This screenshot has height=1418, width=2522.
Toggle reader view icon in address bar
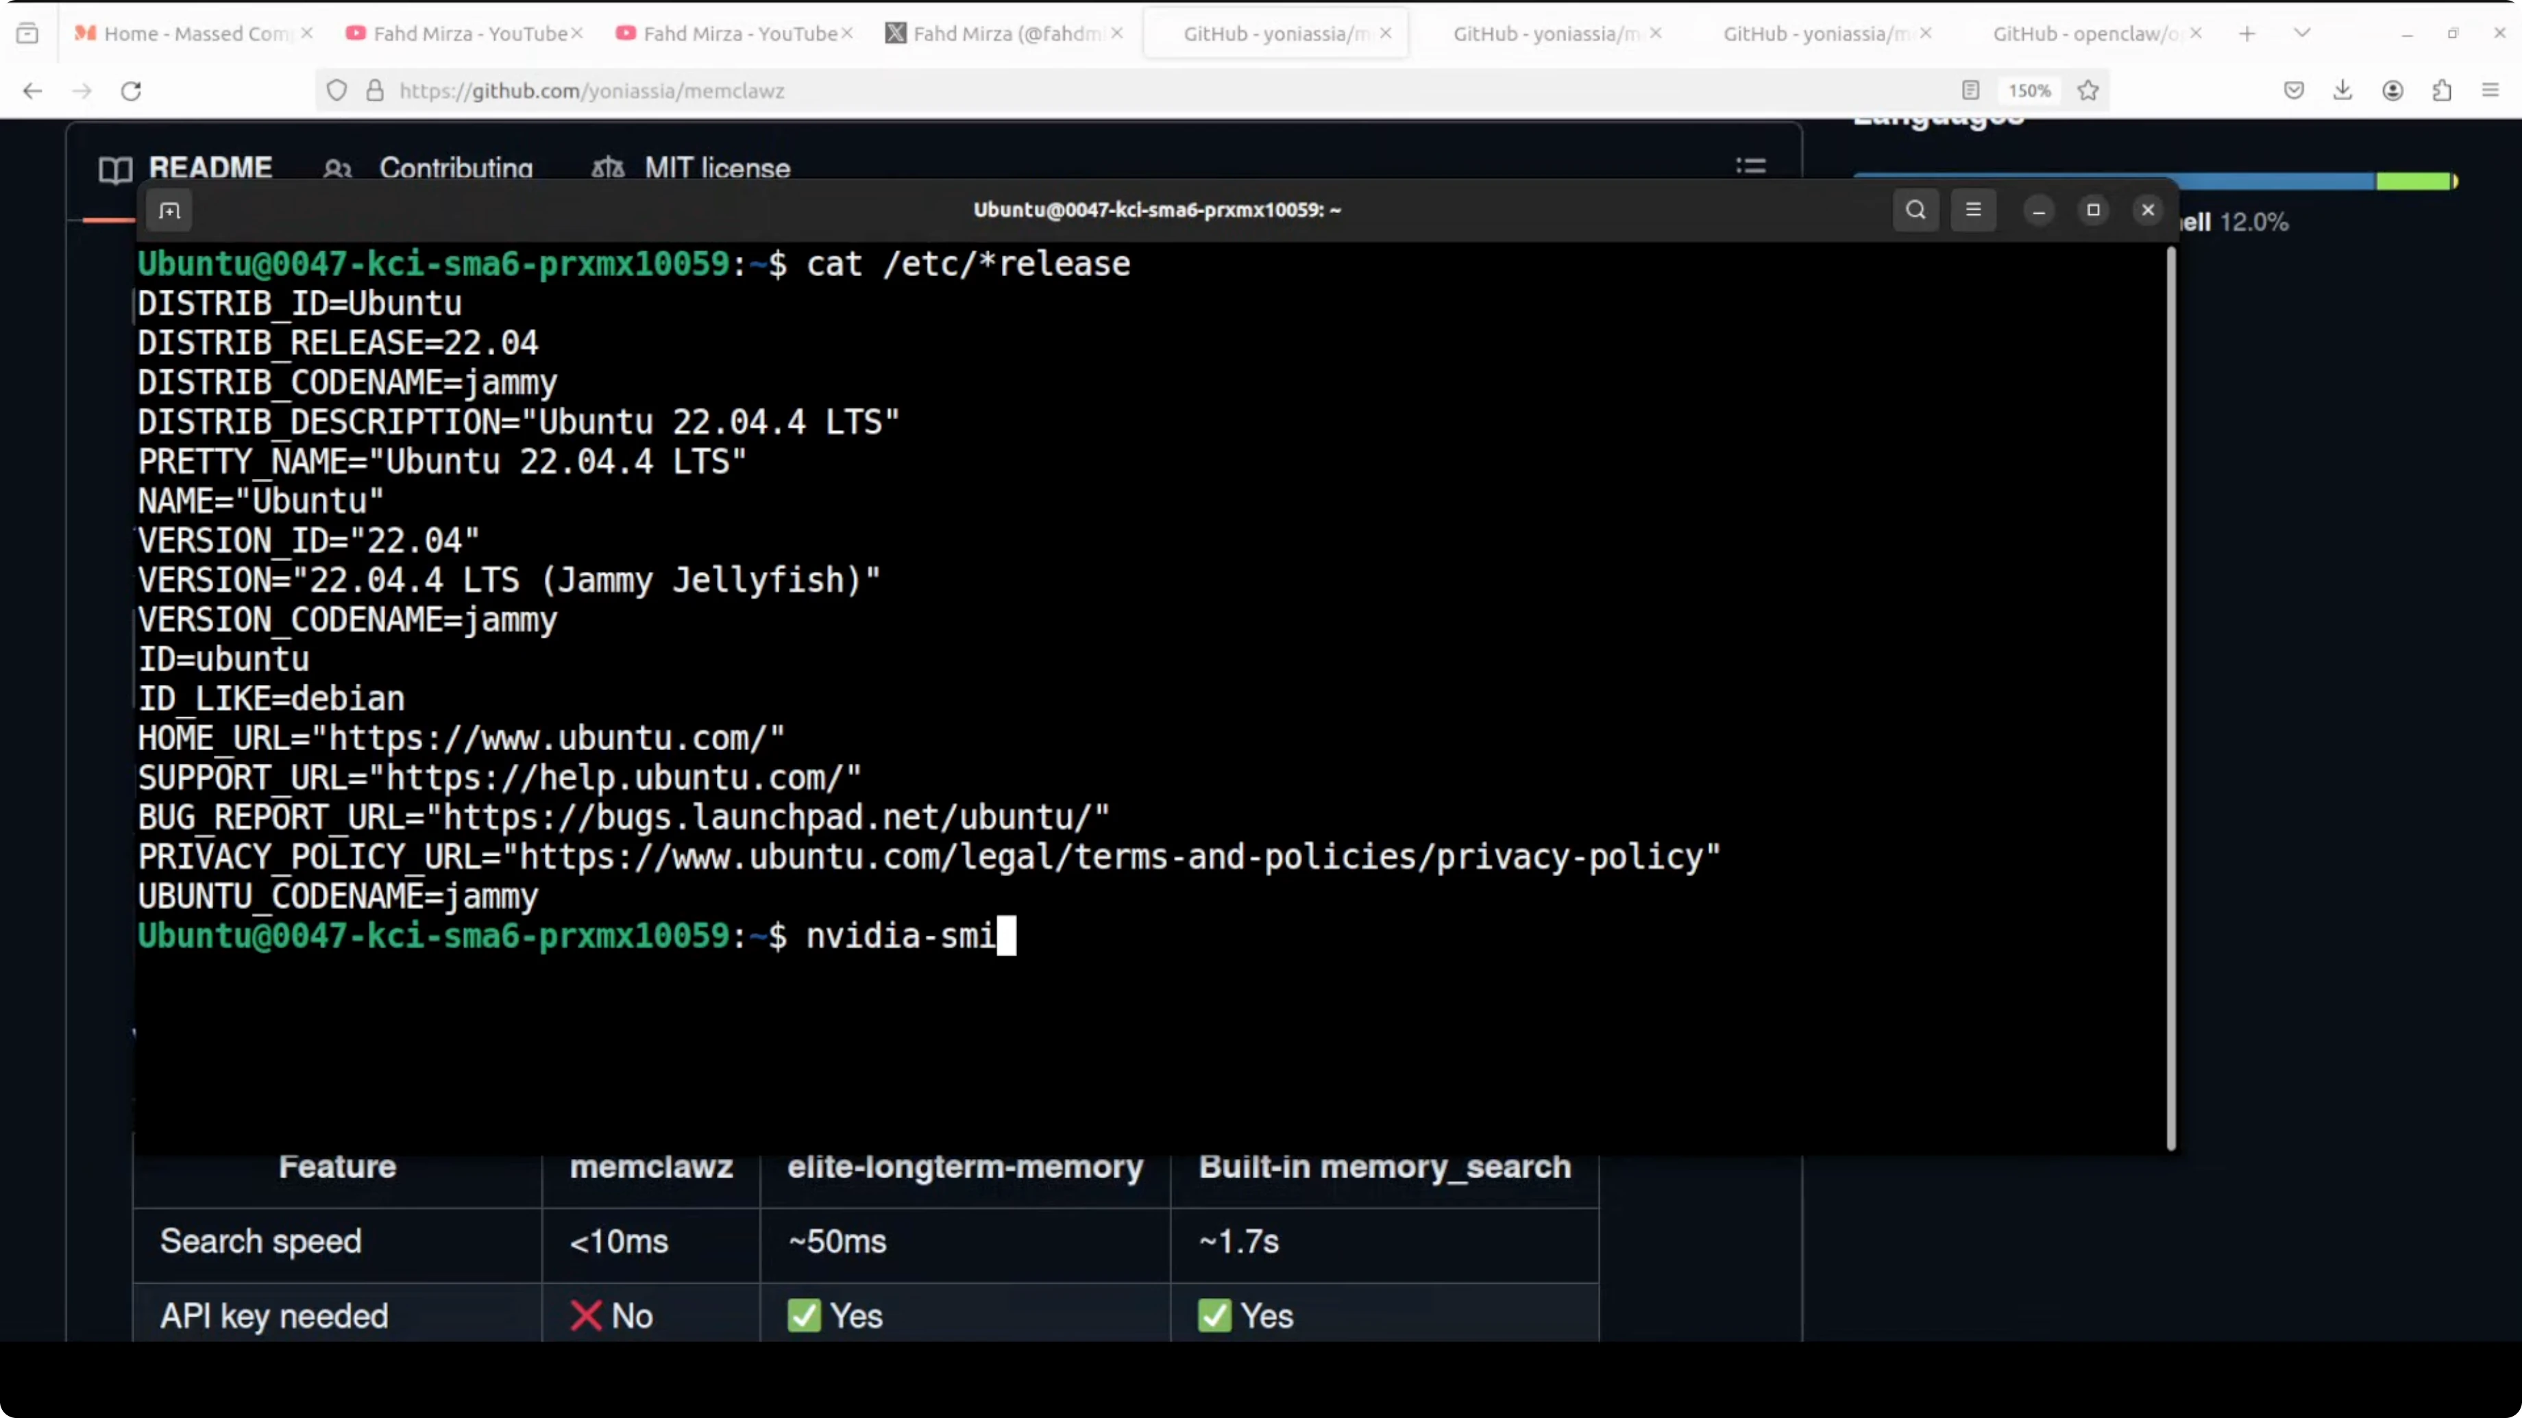pos(1970,91)
